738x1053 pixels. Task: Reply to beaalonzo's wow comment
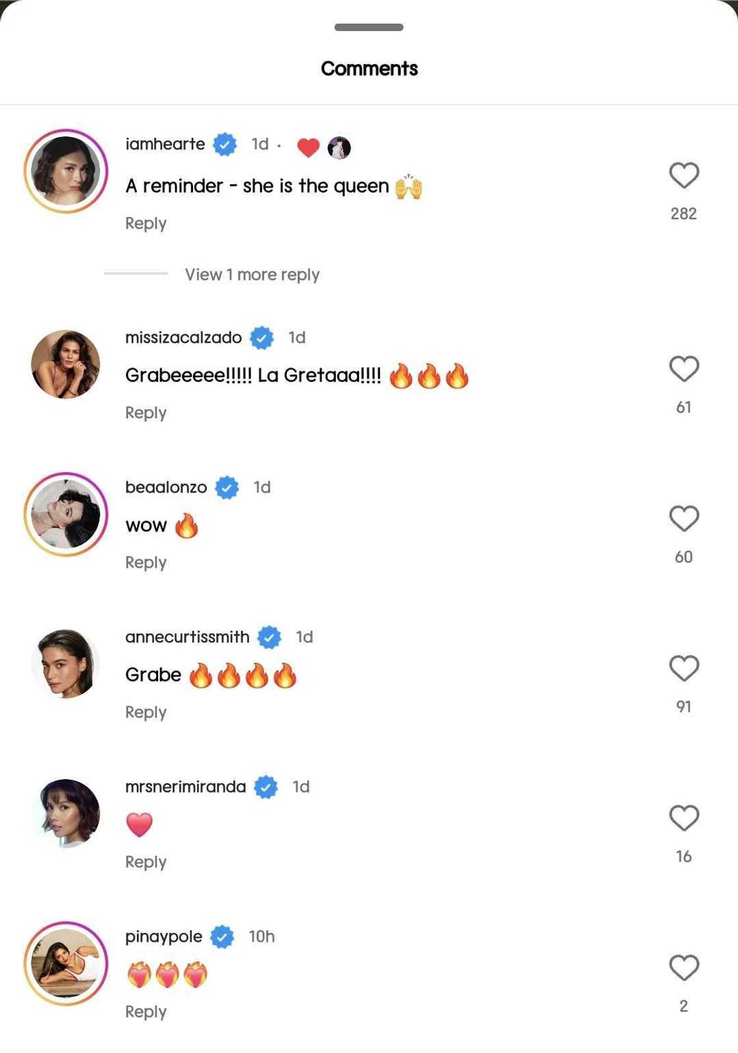(x=146, y=562)
